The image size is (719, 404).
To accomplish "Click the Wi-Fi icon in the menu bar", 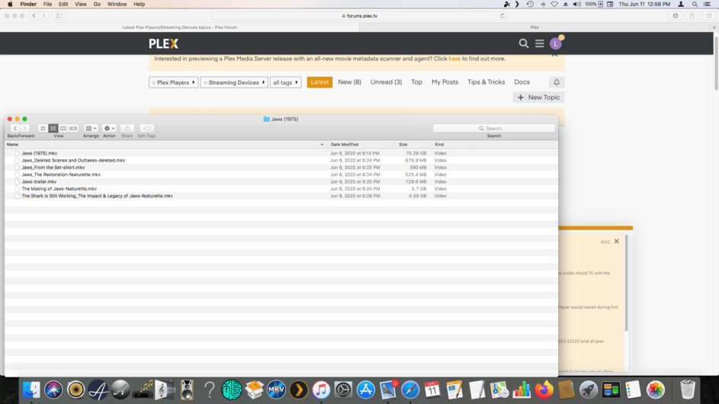I will pyautogui.click(x=554, y=4).
